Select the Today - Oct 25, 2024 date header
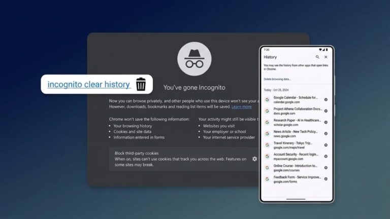390x219 pixels. (276, 90)
